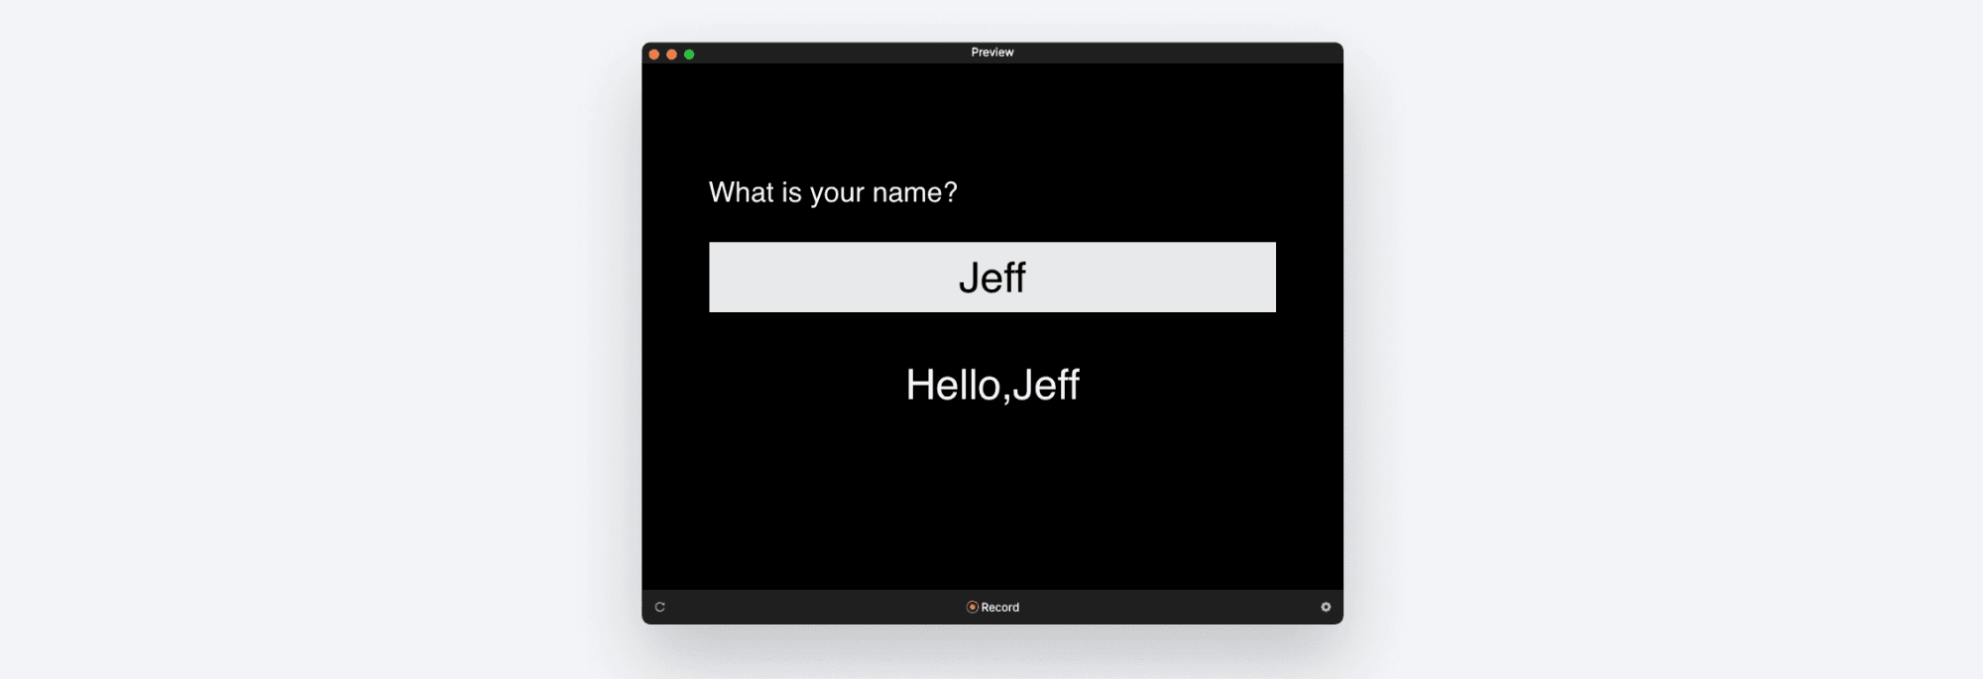
Task: Click the name input field containing Jeff
Action: pyautogui.click(x=992, y=278)
